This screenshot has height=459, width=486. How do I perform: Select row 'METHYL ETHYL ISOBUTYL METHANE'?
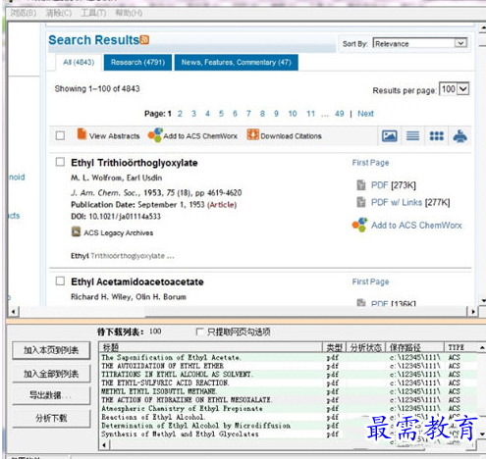click(x=288, y=391)
